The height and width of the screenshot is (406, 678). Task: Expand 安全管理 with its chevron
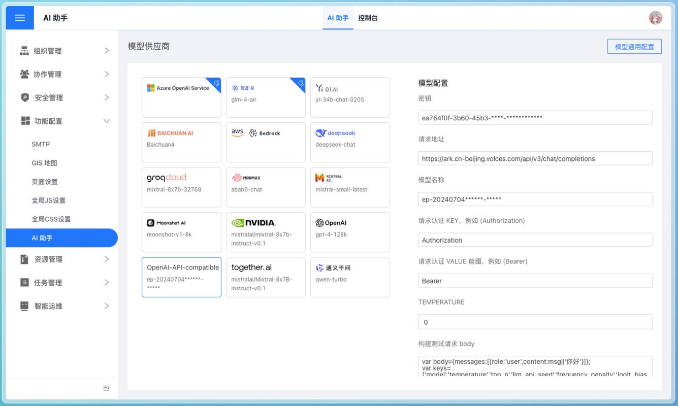(107, 97)
